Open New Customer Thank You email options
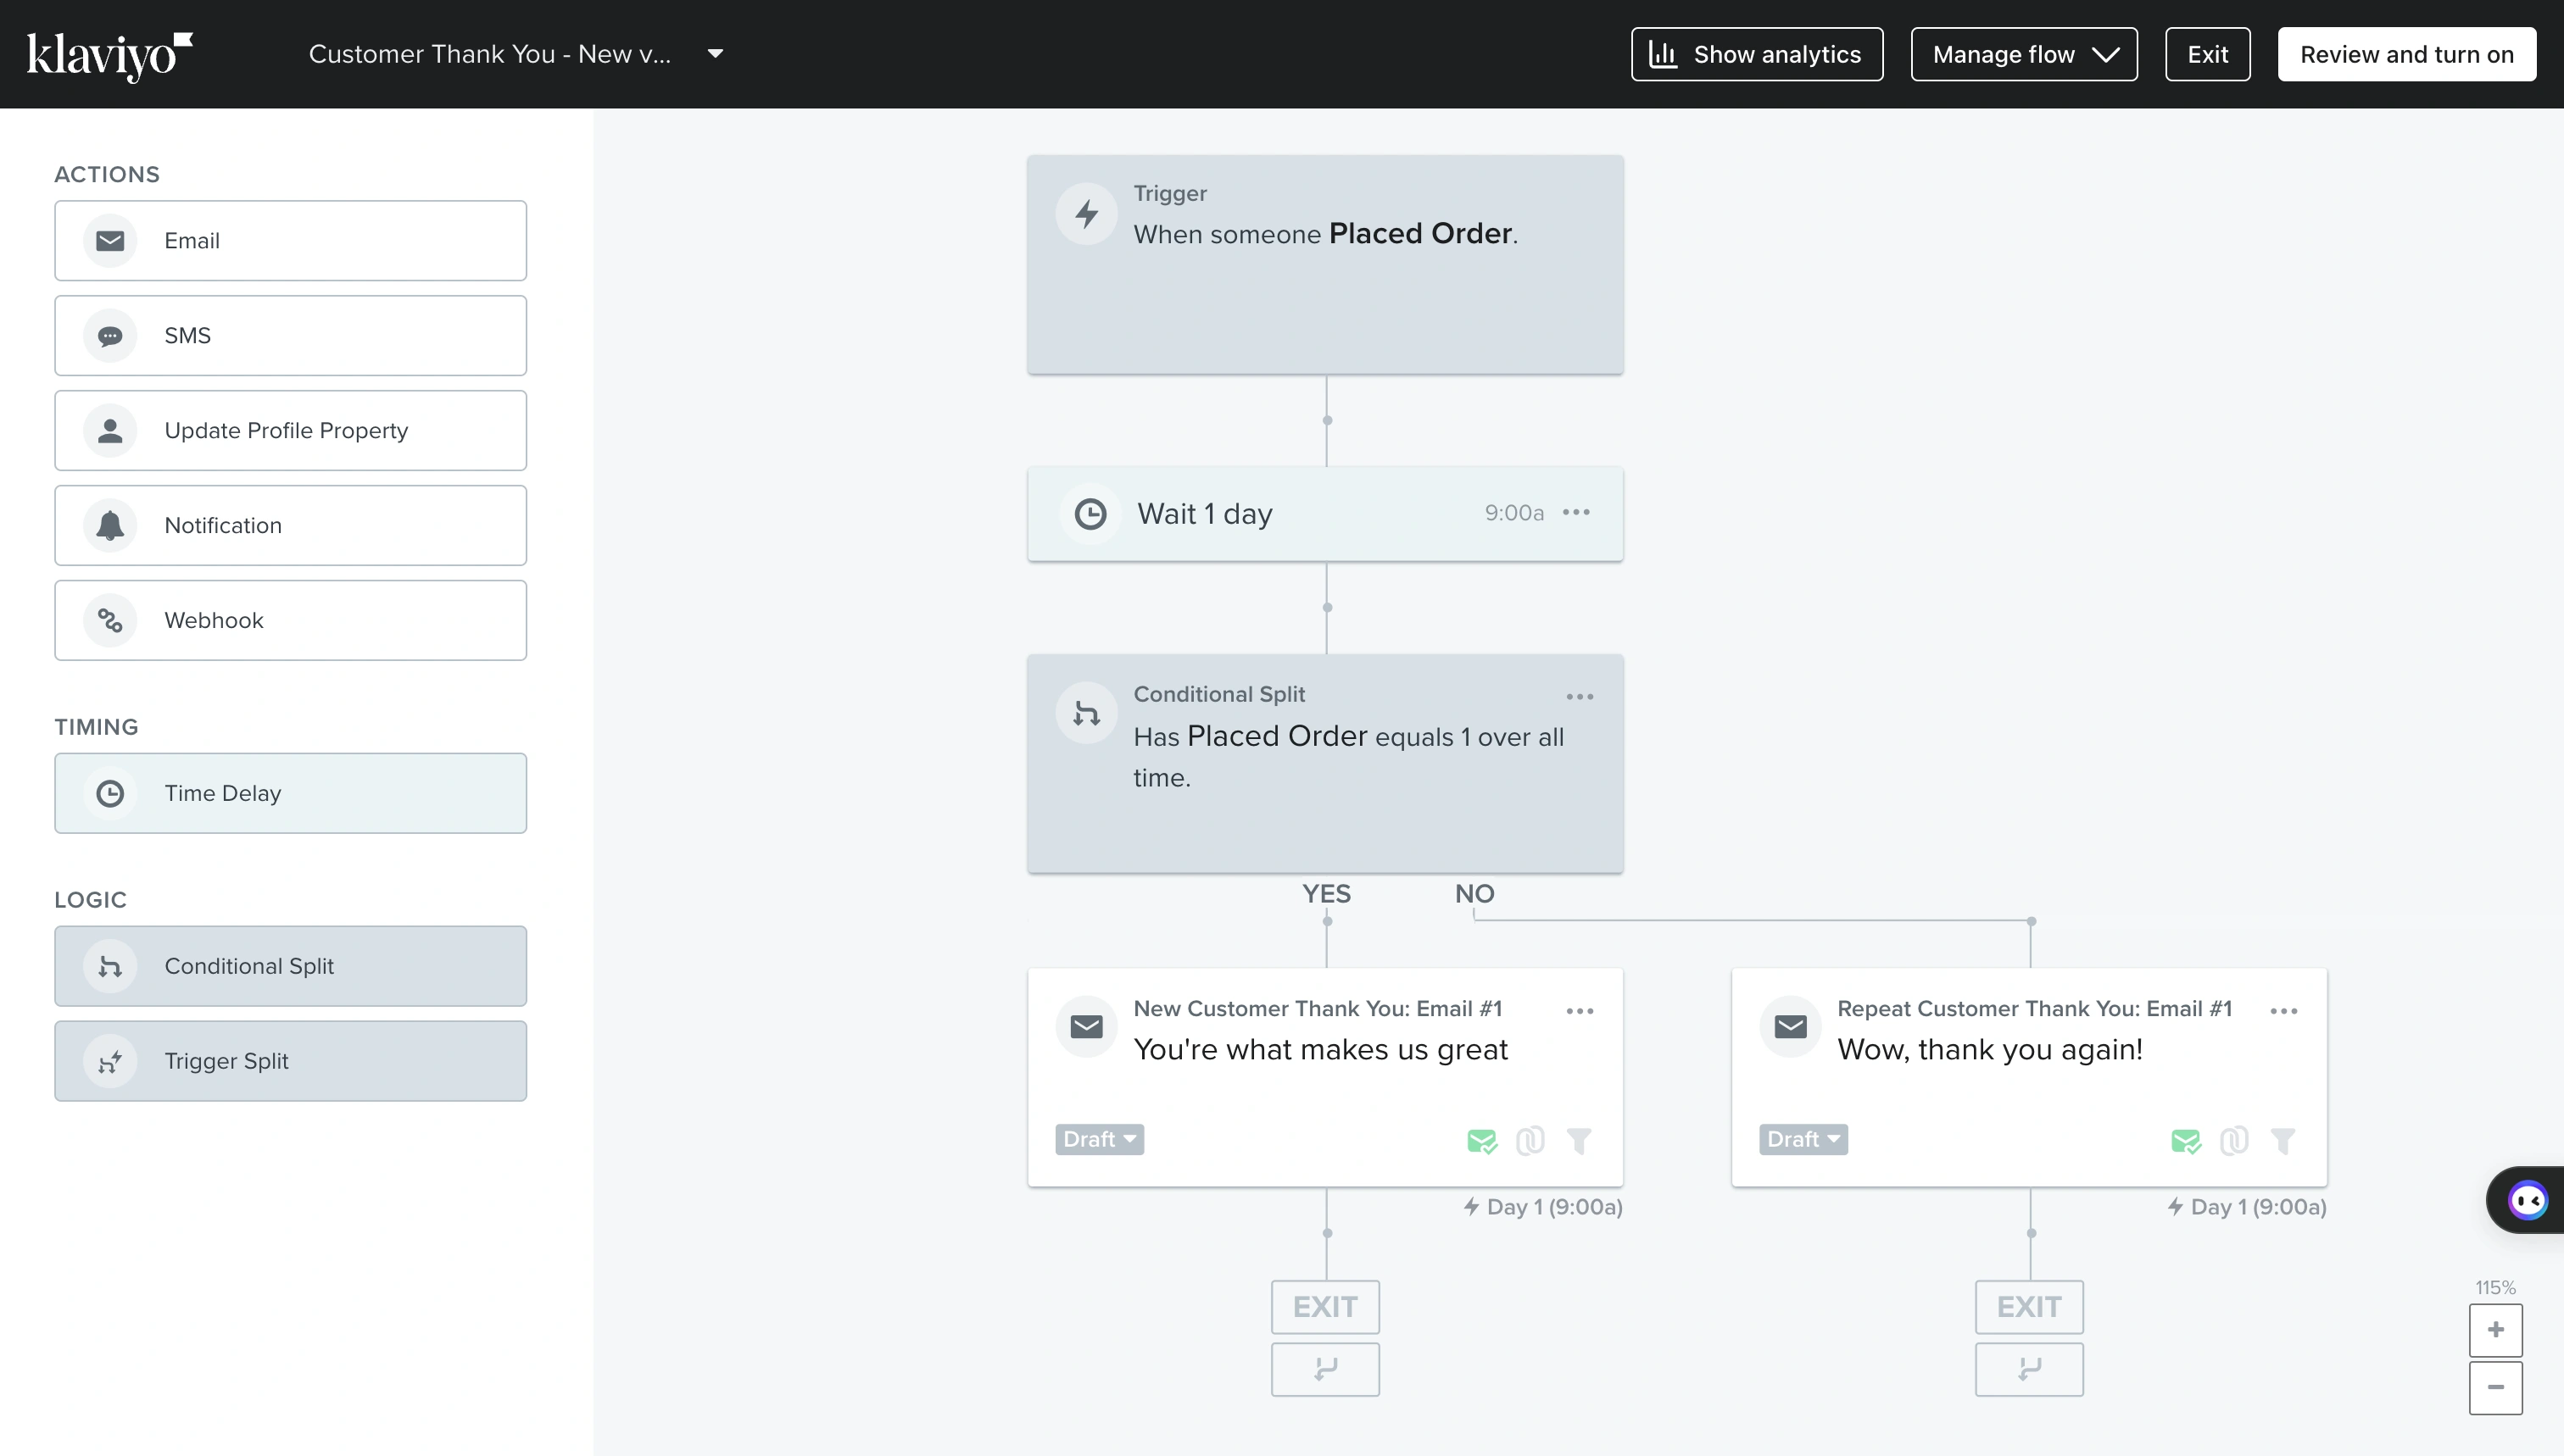 tap(1580, 1012)
